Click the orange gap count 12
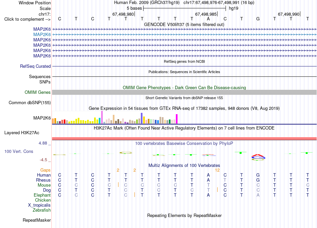Image resolution: width=317 pixels, height=228 pixels. coord(217,170)
